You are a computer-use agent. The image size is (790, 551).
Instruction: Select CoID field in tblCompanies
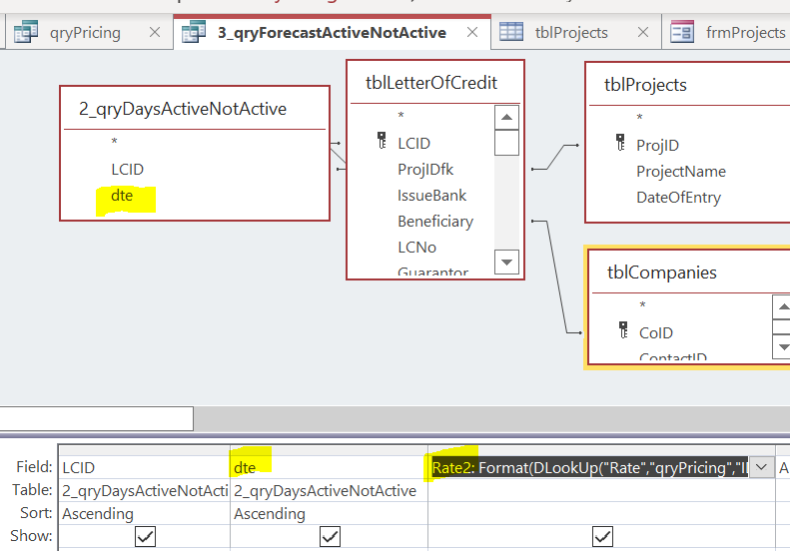click(656, 333)
